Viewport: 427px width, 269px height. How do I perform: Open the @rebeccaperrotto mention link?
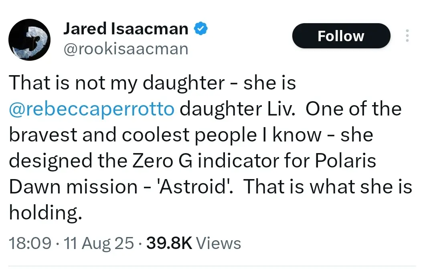91,109
